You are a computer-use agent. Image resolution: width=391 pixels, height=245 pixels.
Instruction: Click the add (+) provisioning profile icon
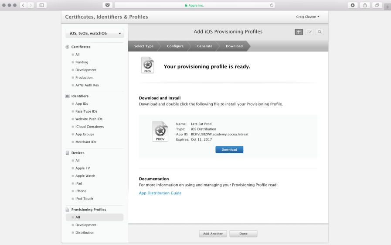click(299, 32)
